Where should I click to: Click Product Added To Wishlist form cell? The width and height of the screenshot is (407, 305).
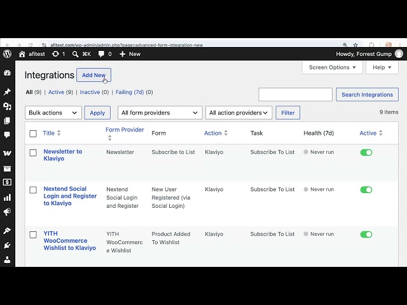coord(171,238)
